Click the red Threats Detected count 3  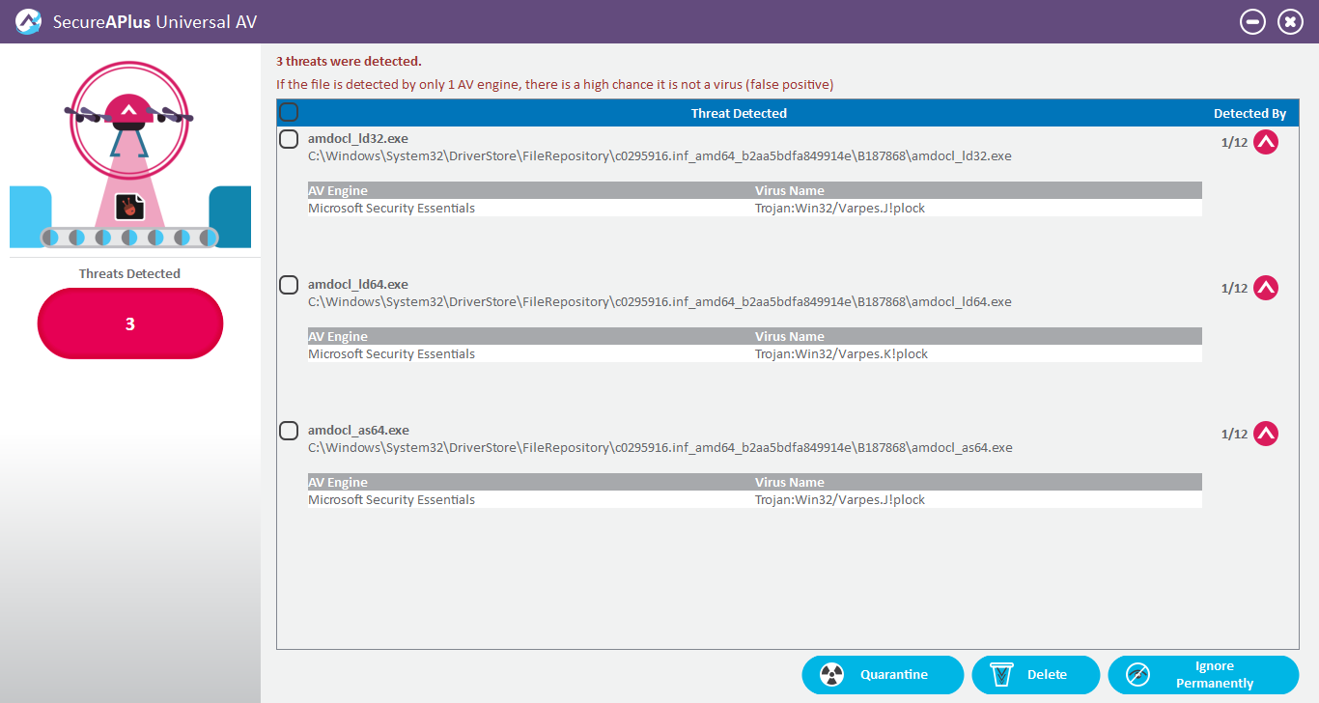[130, 323]
